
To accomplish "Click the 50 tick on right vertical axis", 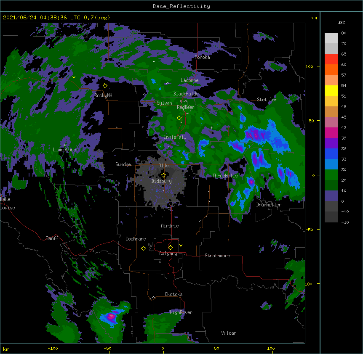I will coord(311,121).
